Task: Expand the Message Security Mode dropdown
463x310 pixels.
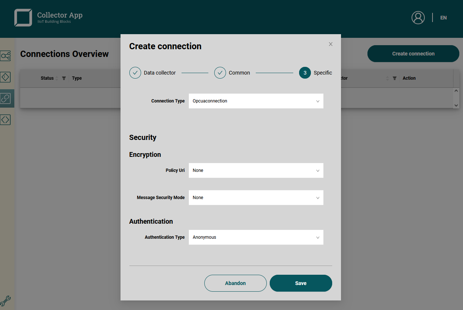Action: click(256, 198)
